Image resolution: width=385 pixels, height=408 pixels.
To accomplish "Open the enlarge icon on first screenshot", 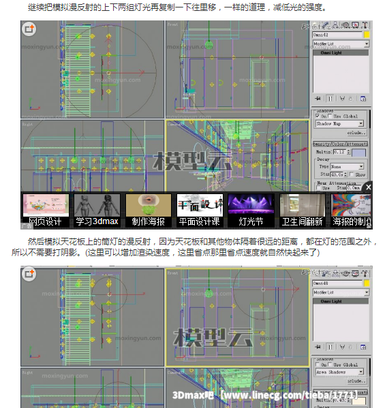I will pos(29,29).
